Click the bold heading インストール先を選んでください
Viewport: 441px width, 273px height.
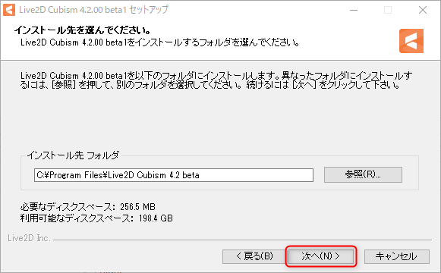coord(83,30)
